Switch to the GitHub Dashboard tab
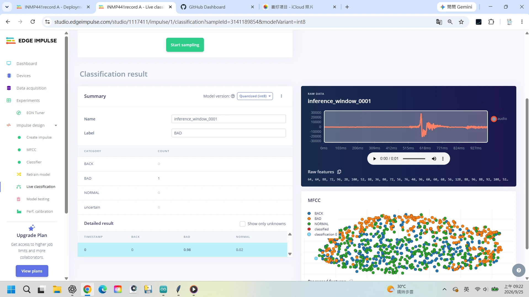 click(218, 7)
